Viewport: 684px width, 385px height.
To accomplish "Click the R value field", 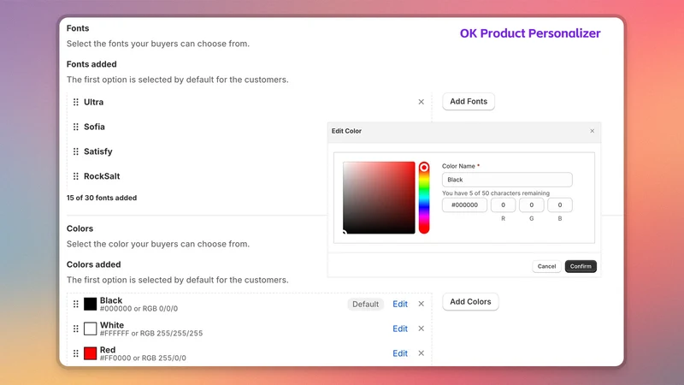I will coord(503,204).
